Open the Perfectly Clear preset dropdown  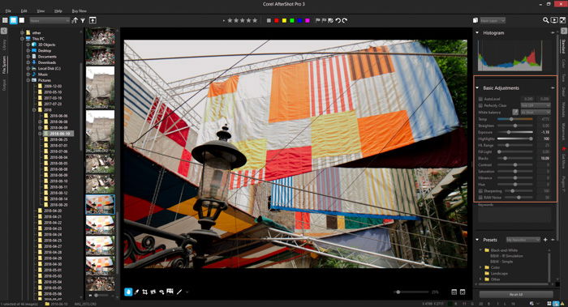(x=536, y=105)
